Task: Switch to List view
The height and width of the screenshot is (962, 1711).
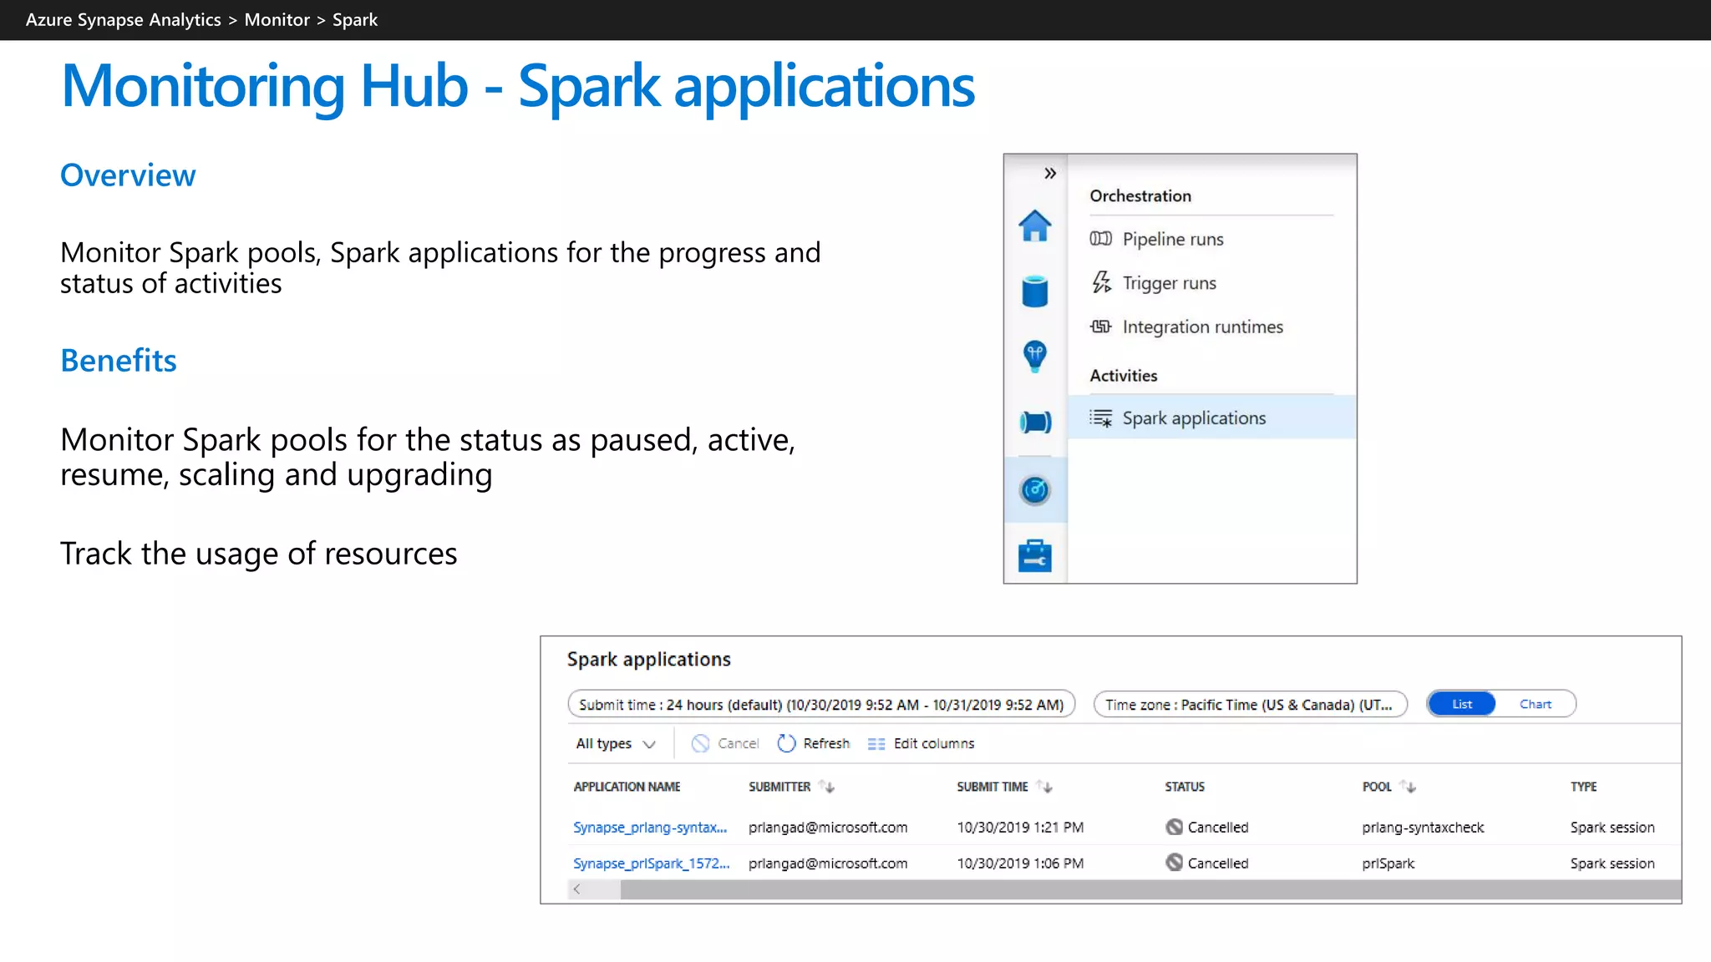Action: [x=1461, y=704]
